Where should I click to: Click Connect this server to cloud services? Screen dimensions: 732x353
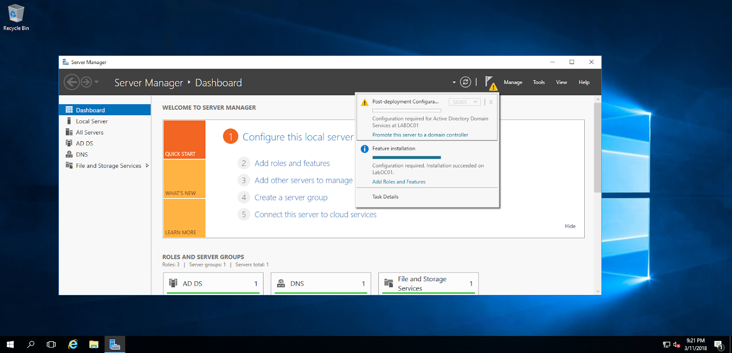(315, 214)
